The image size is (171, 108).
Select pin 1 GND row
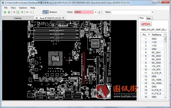[x=152, y=39]
